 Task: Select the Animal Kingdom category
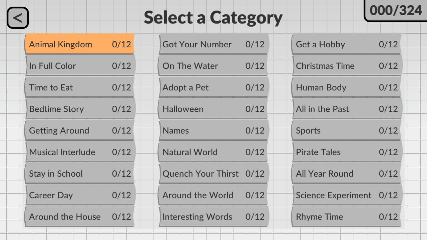(x=80, y=44)
